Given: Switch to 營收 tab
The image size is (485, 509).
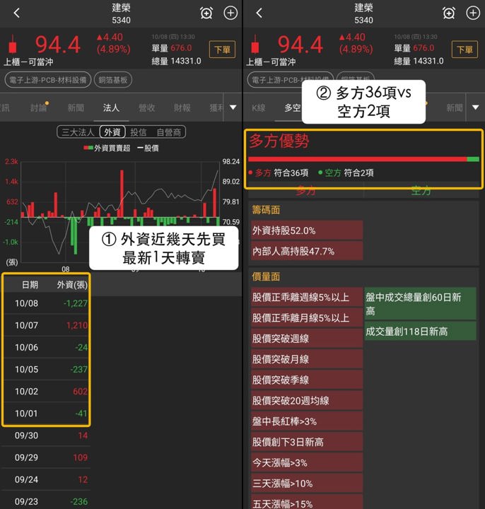Looking at the screenshot, I should [x=147, y=107].
